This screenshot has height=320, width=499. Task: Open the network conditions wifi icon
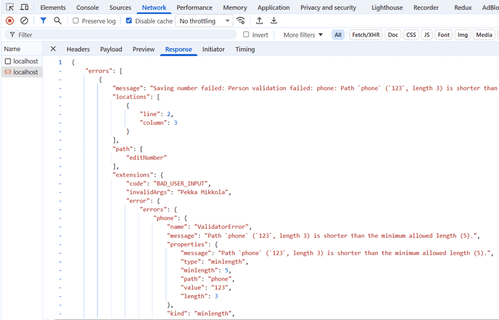[241, 21]
